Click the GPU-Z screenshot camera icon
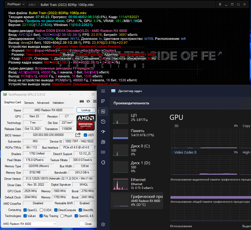 [82, 101]
